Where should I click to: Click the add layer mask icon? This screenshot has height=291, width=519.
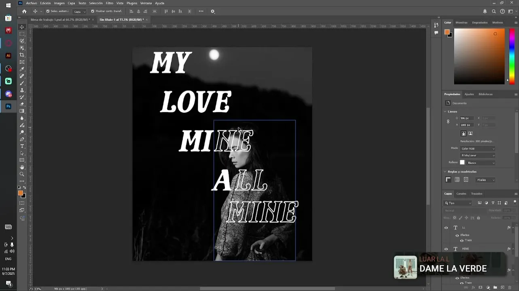(x=481, y=287)
